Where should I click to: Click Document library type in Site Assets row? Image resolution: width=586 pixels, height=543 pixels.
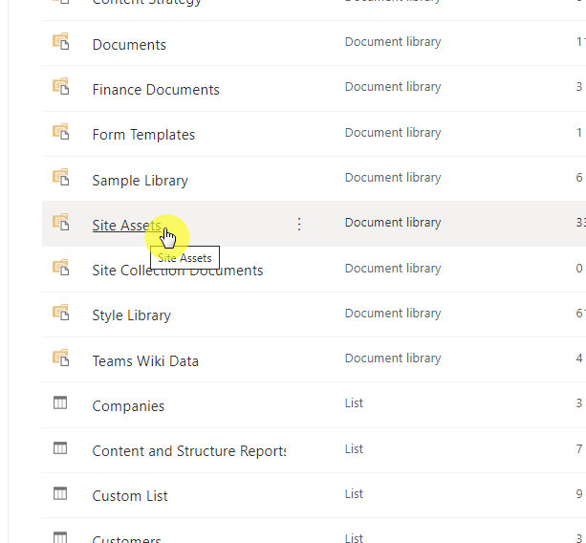[x=393, y=223]
